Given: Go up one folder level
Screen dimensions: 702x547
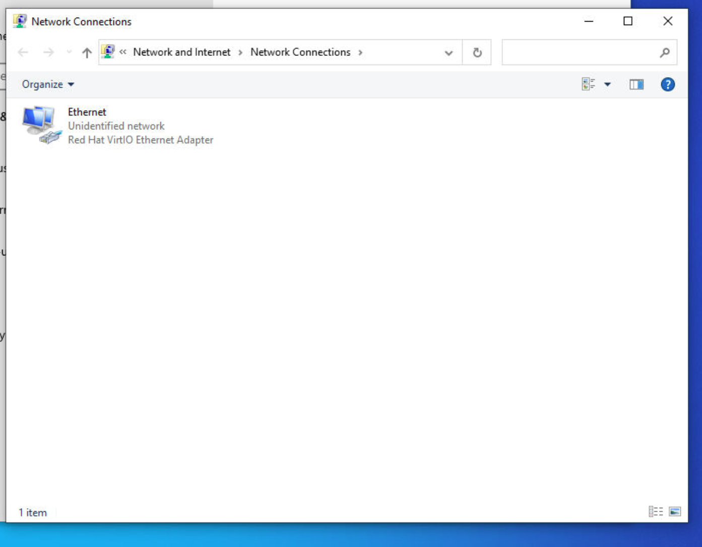Looking at the screenshot, I should [x=87, y=52].
